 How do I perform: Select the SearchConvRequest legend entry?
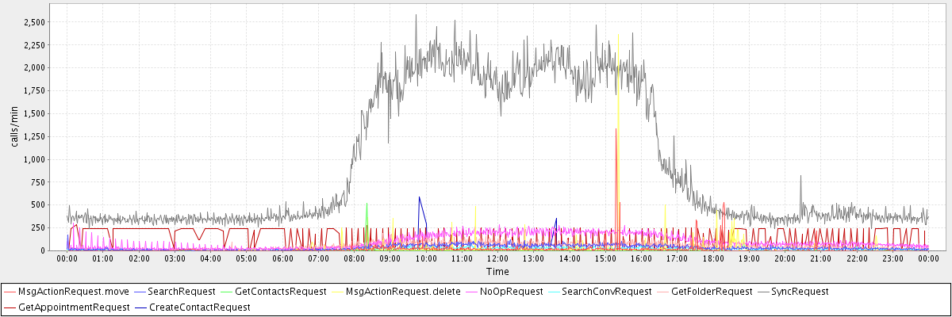pyautogui.click(x=606, y=292)
